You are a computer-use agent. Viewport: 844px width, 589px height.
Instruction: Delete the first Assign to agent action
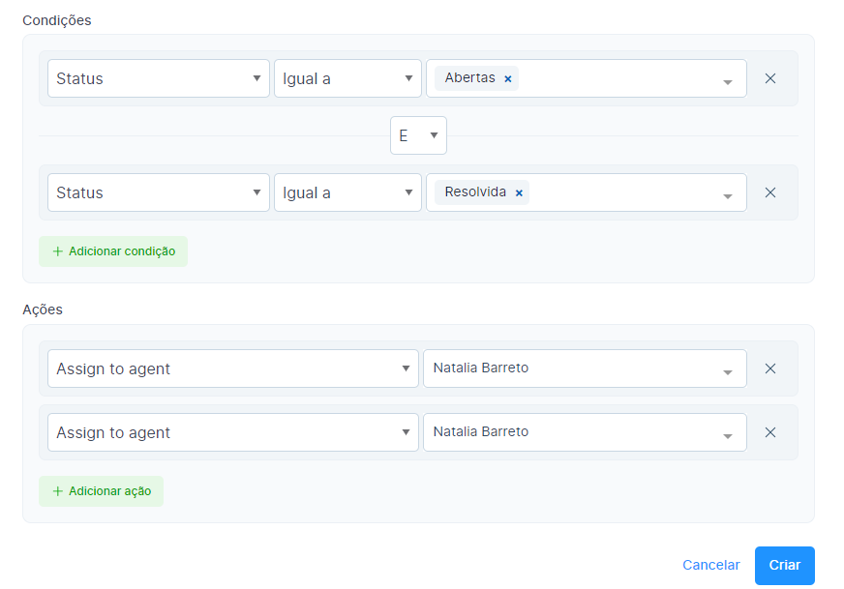pos(770,368)
